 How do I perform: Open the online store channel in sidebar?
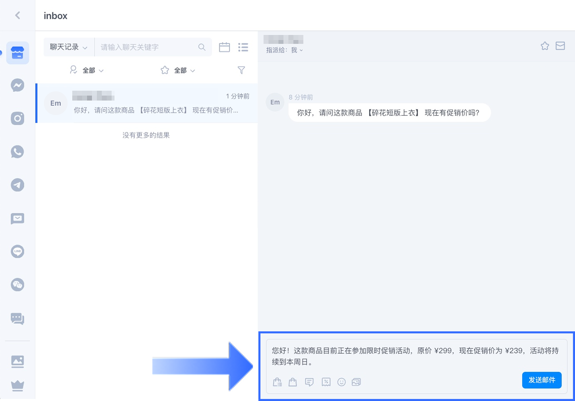coord(18,53)
